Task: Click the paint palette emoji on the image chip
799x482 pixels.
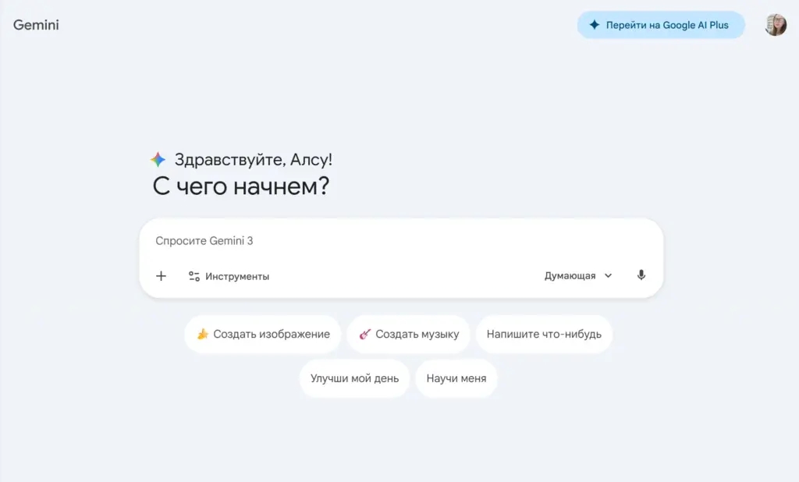Action: [201, 334]
